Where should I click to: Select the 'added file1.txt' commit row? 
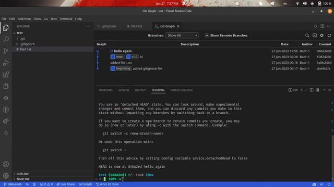click(x=214, y=63)
